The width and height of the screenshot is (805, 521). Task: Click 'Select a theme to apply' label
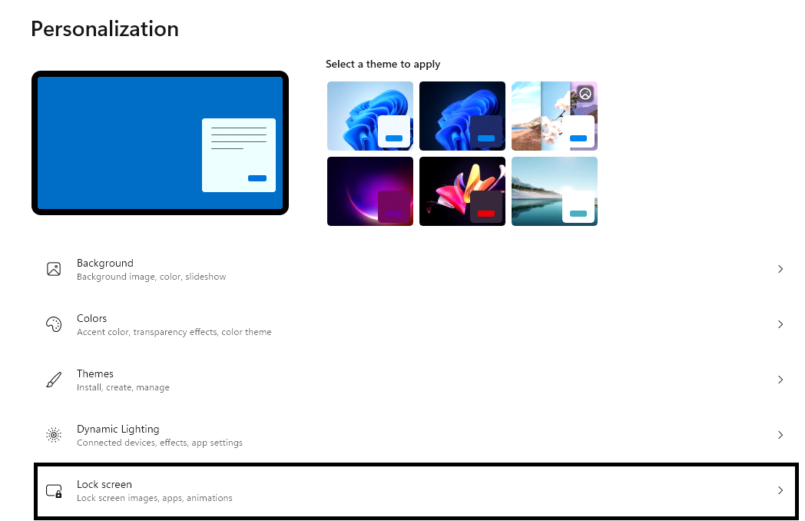point(383,65)
